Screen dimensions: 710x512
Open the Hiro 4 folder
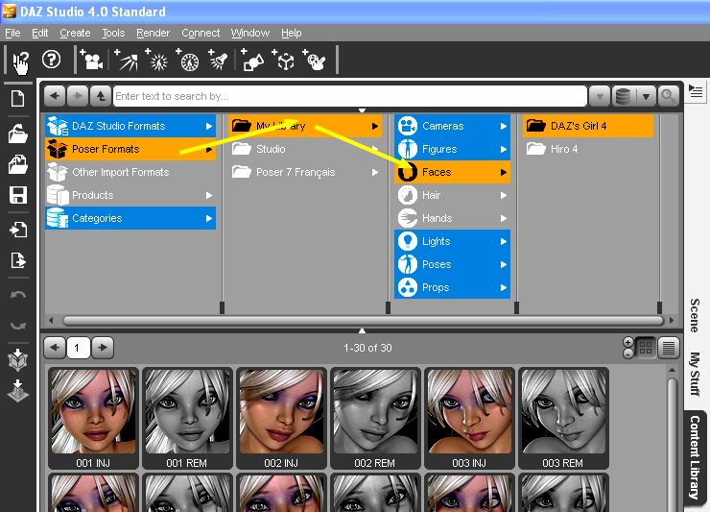588,149
